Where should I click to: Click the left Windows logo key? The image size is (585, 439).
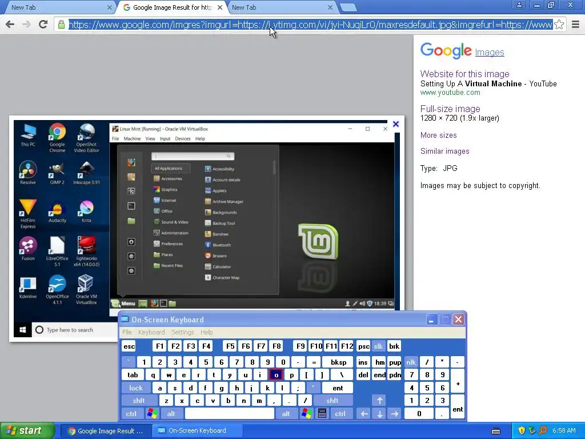152,414
